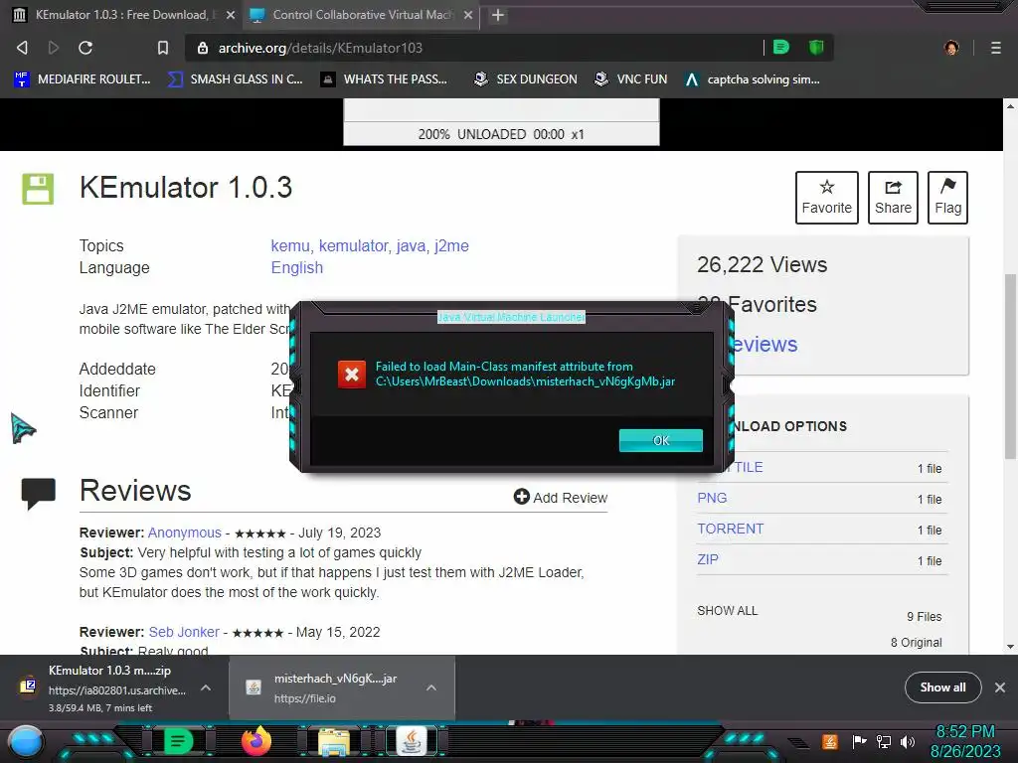Click the red error X icon in dialog
This screenshot has width=1018, height=763.
tap(351, 374)
